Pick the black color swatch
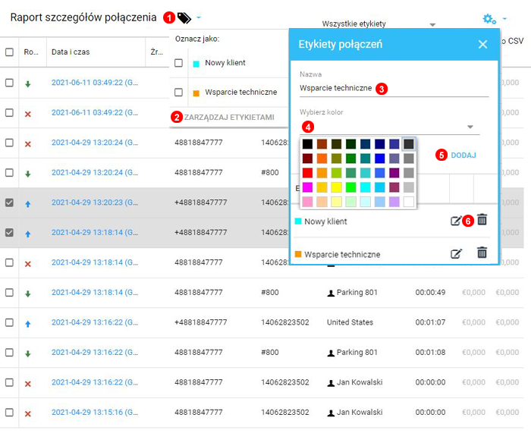Viewport: 531px width, 446px height. click(x=307, y=143)
